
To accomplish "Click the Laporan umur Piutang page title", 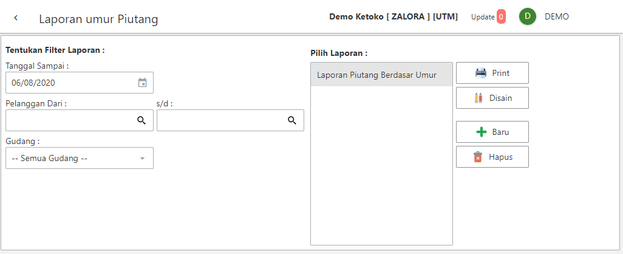I will (x=98, y=19).
